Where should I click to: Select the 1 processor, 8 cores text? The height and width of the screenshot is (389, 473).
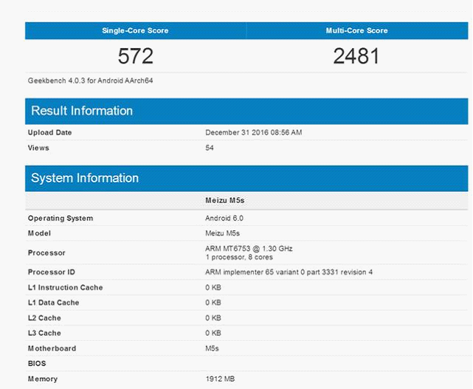[x=239, y=257]
